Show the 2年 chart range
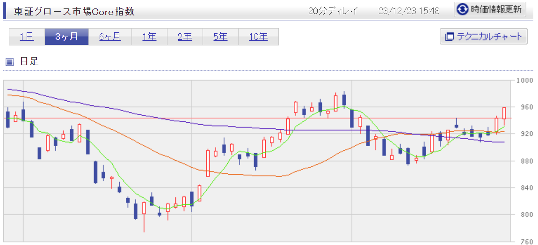This screenshot has width=538, height=245. point(185,37)
